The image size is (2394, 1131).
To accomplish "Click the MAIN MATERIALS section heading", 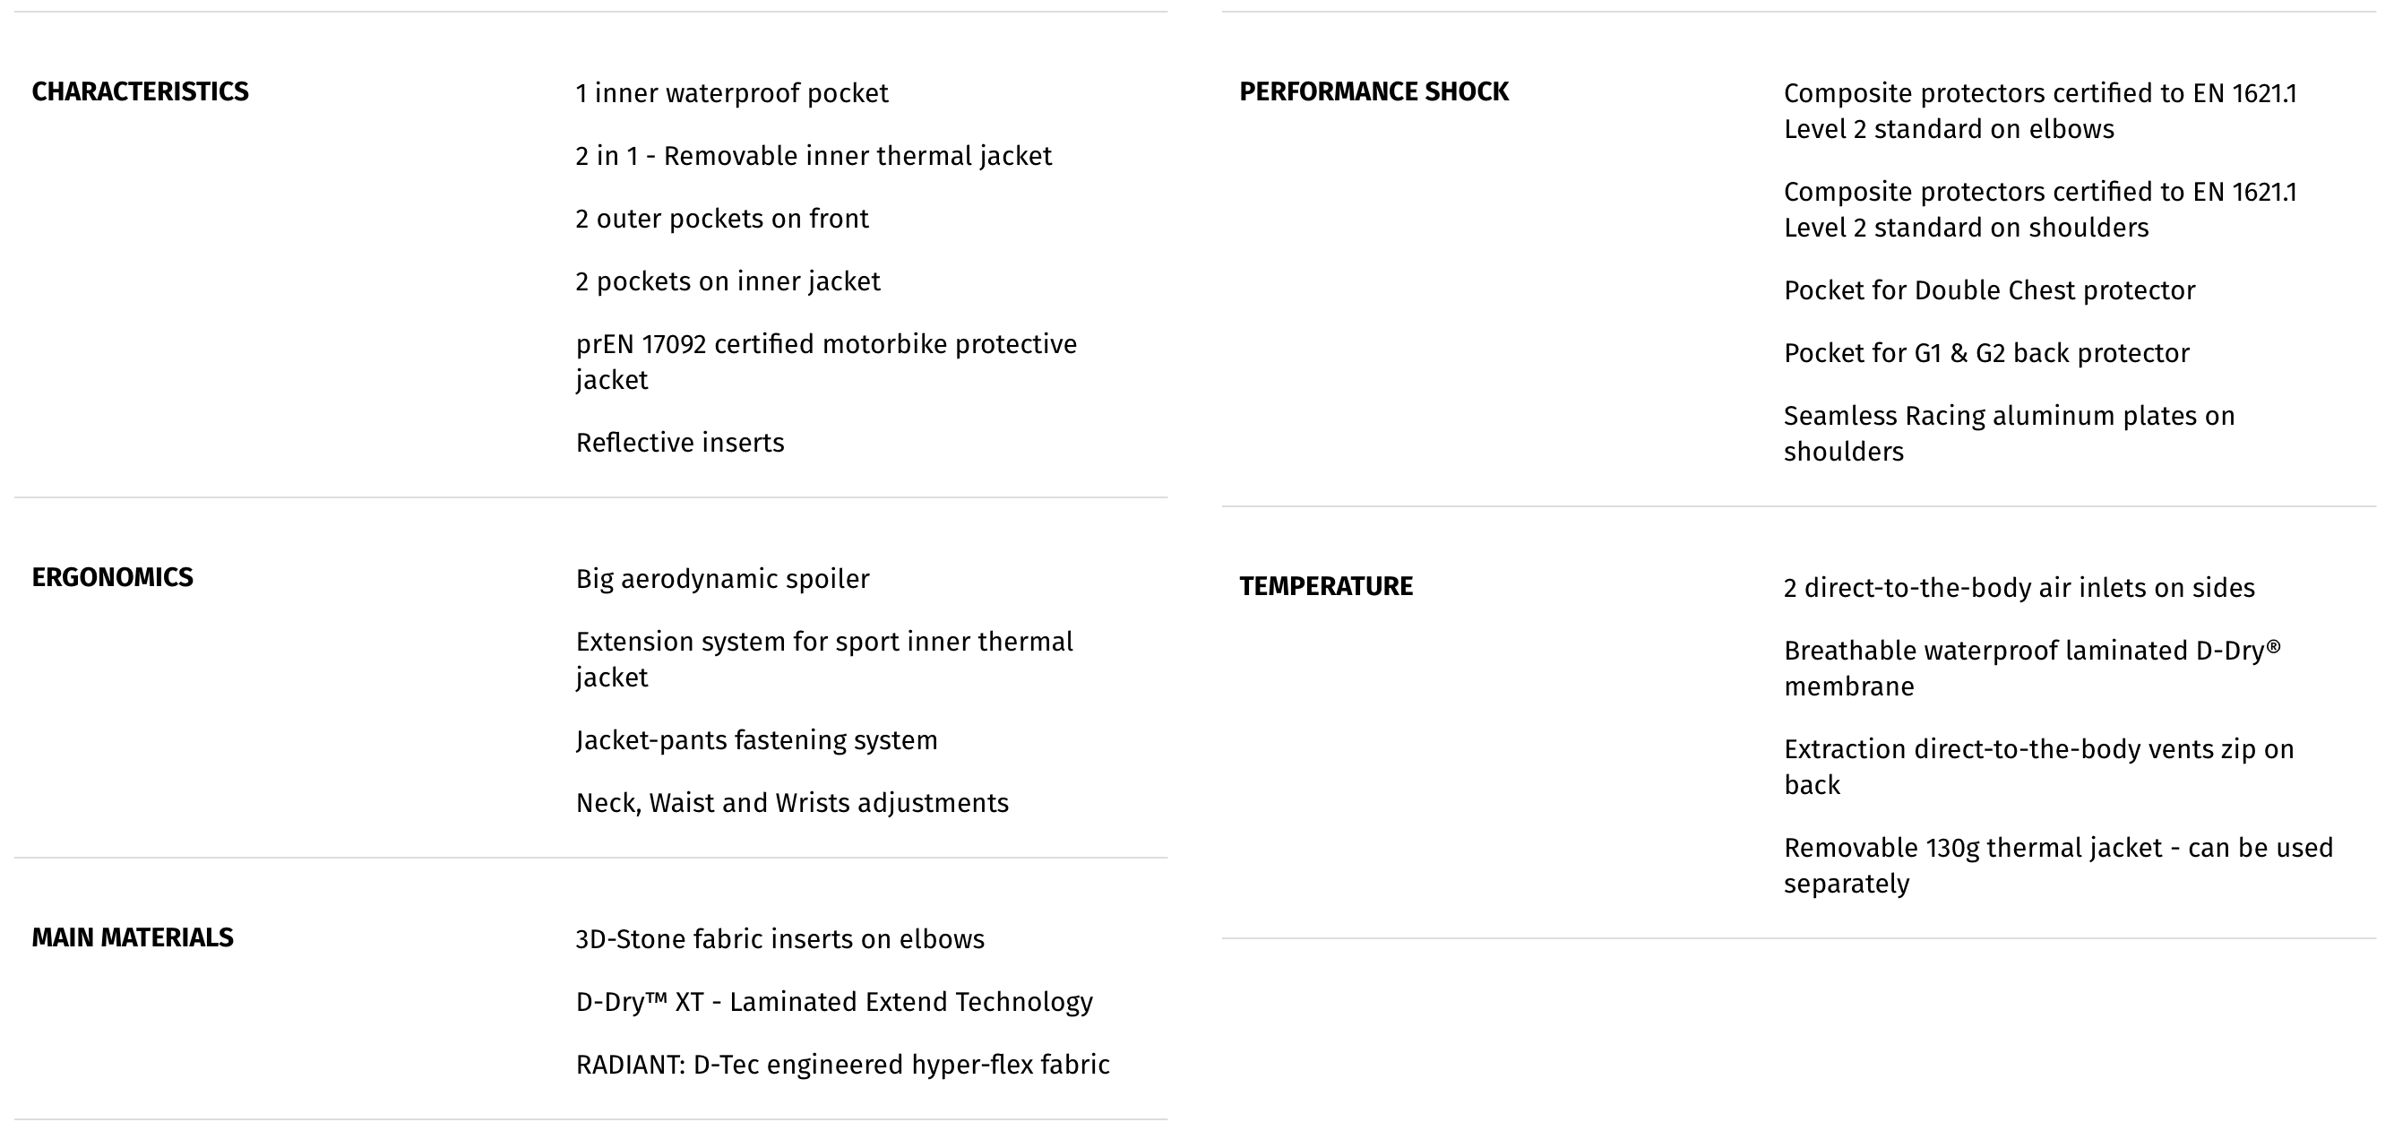I will pos(133,937).
